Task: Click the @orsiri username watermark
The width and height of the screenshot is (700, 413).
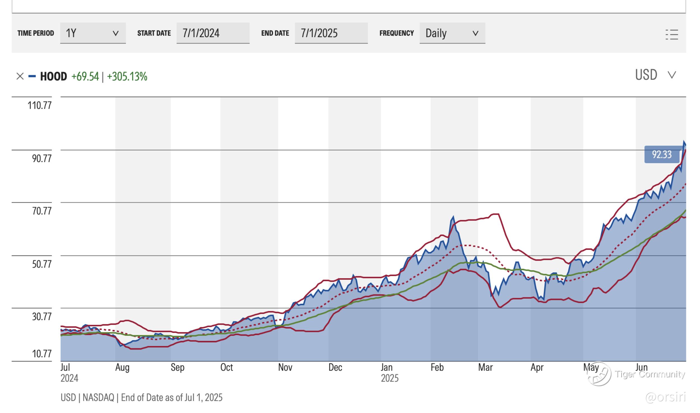Action: click(x=665, y=397)
